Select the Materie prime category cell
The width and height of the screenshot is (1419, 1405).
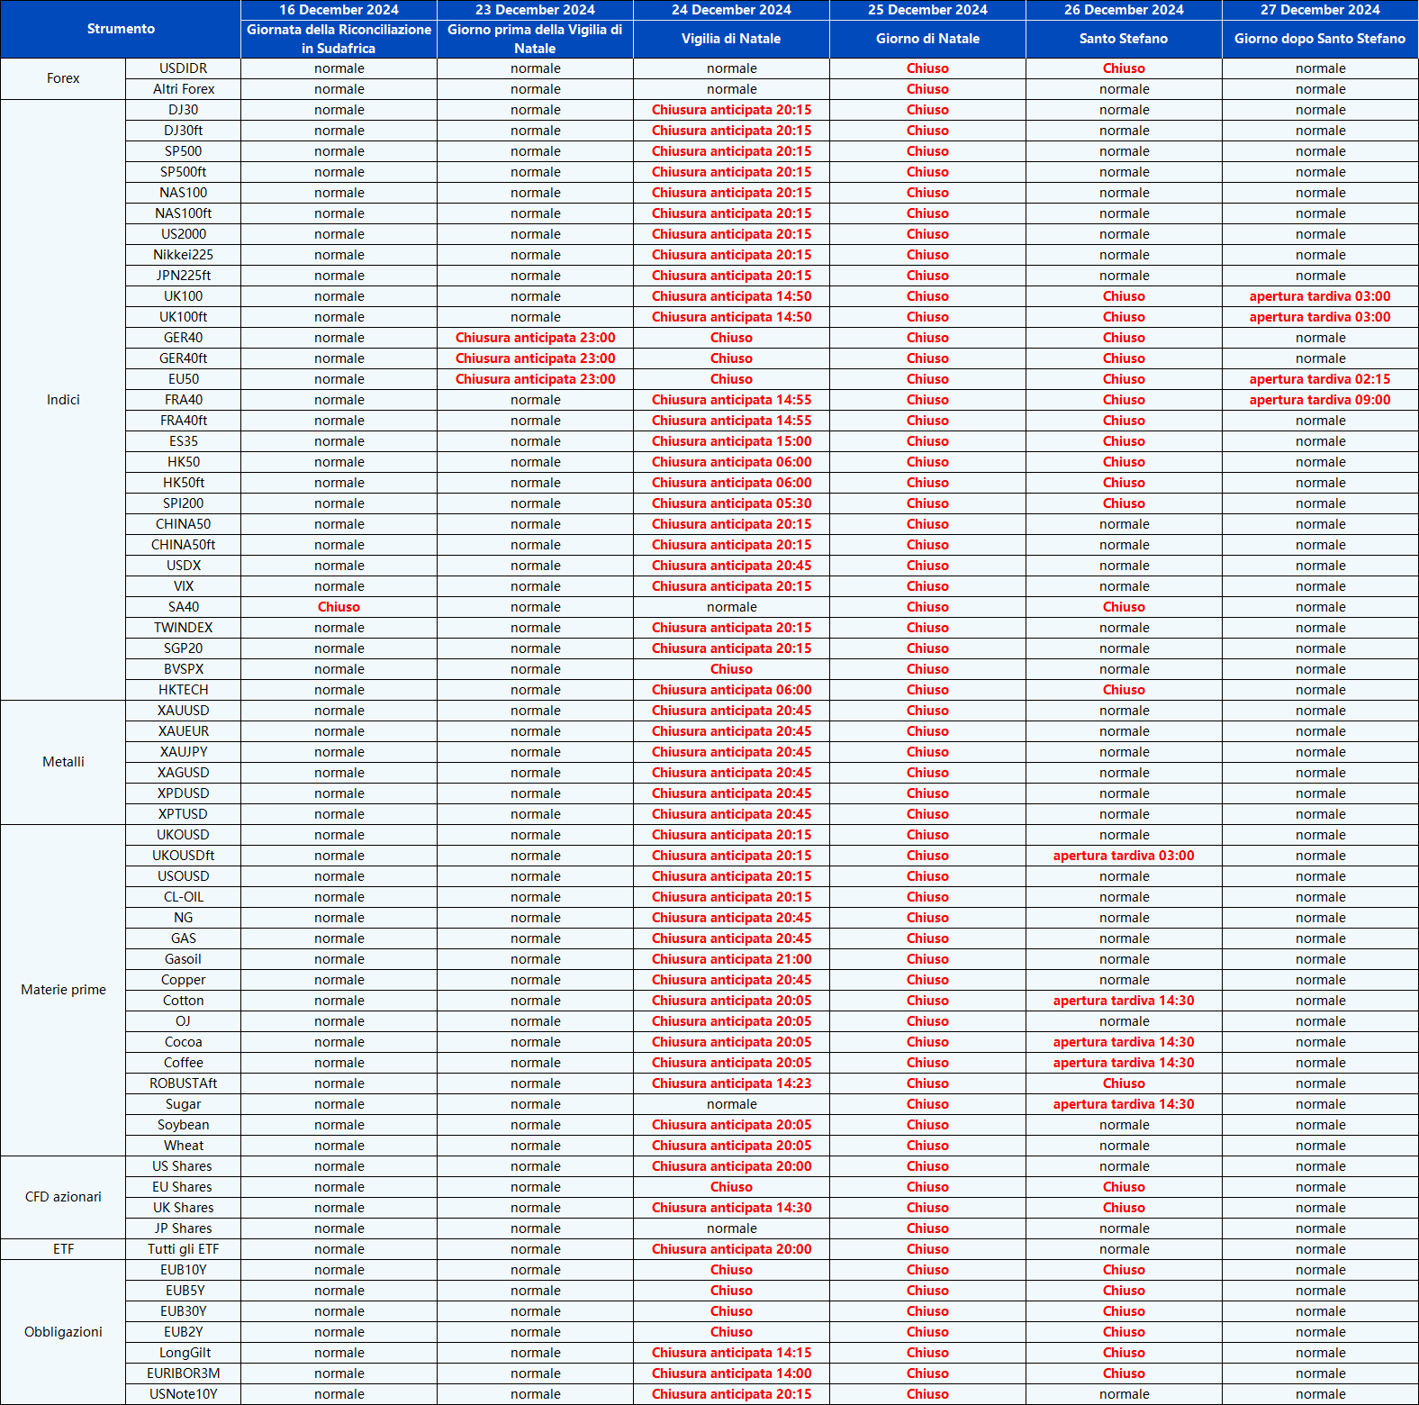coord(63,990)
